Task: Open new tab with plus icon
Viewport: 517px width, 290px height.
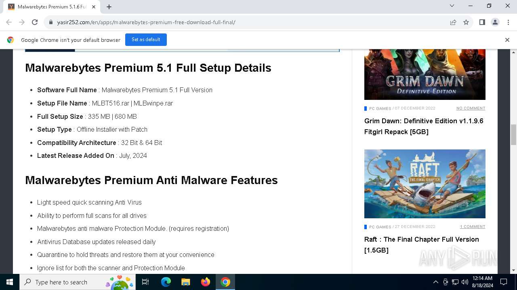Action: pyautogui.click(x=109, y=6)
